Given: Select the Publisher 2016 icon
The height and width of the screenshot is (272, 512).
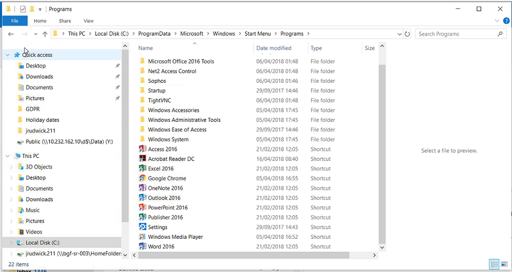Looking at the screenshot, I should coord(142,217).
